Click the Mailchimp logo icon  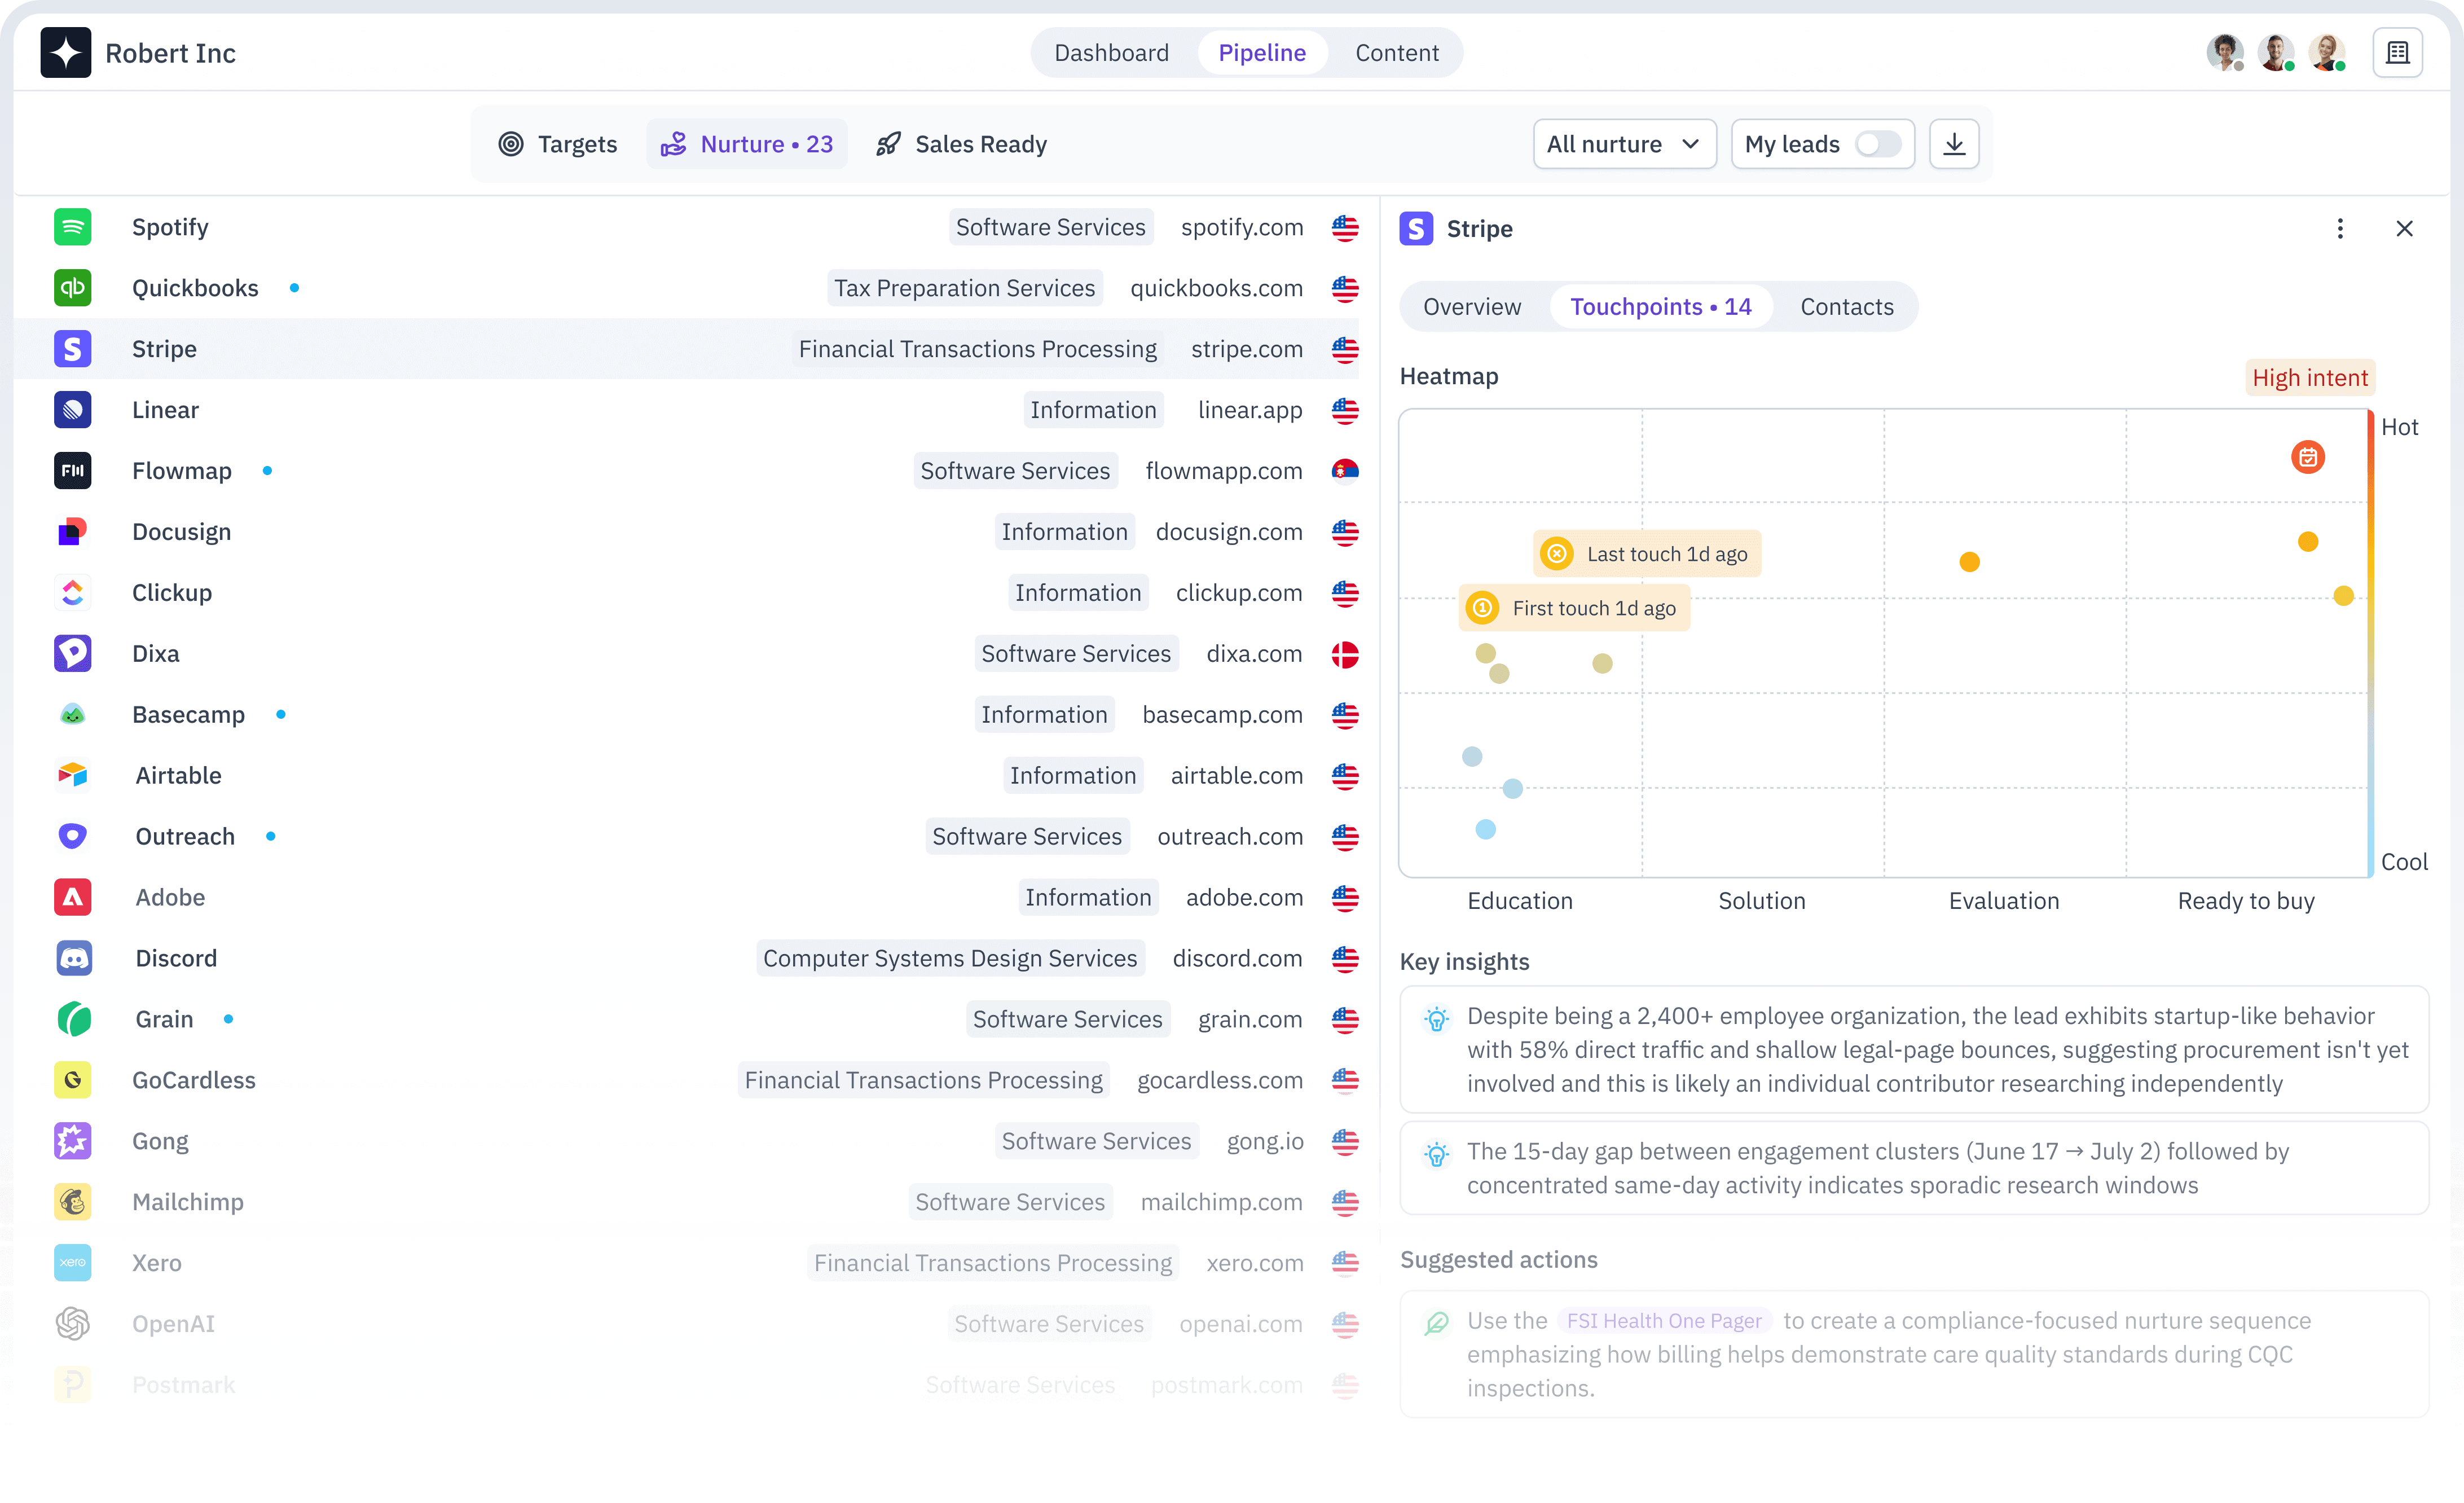(72, 1203)
